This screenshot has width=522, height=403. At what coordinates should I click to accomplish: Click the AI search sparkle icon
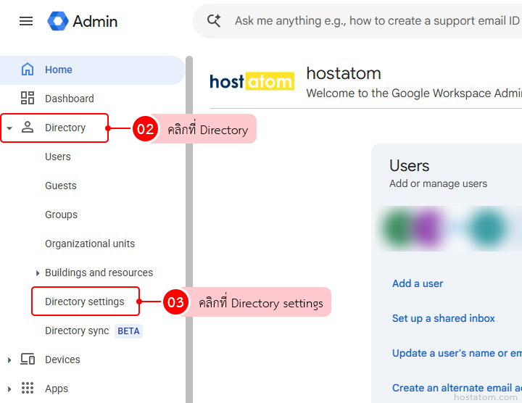coord(214,20)
